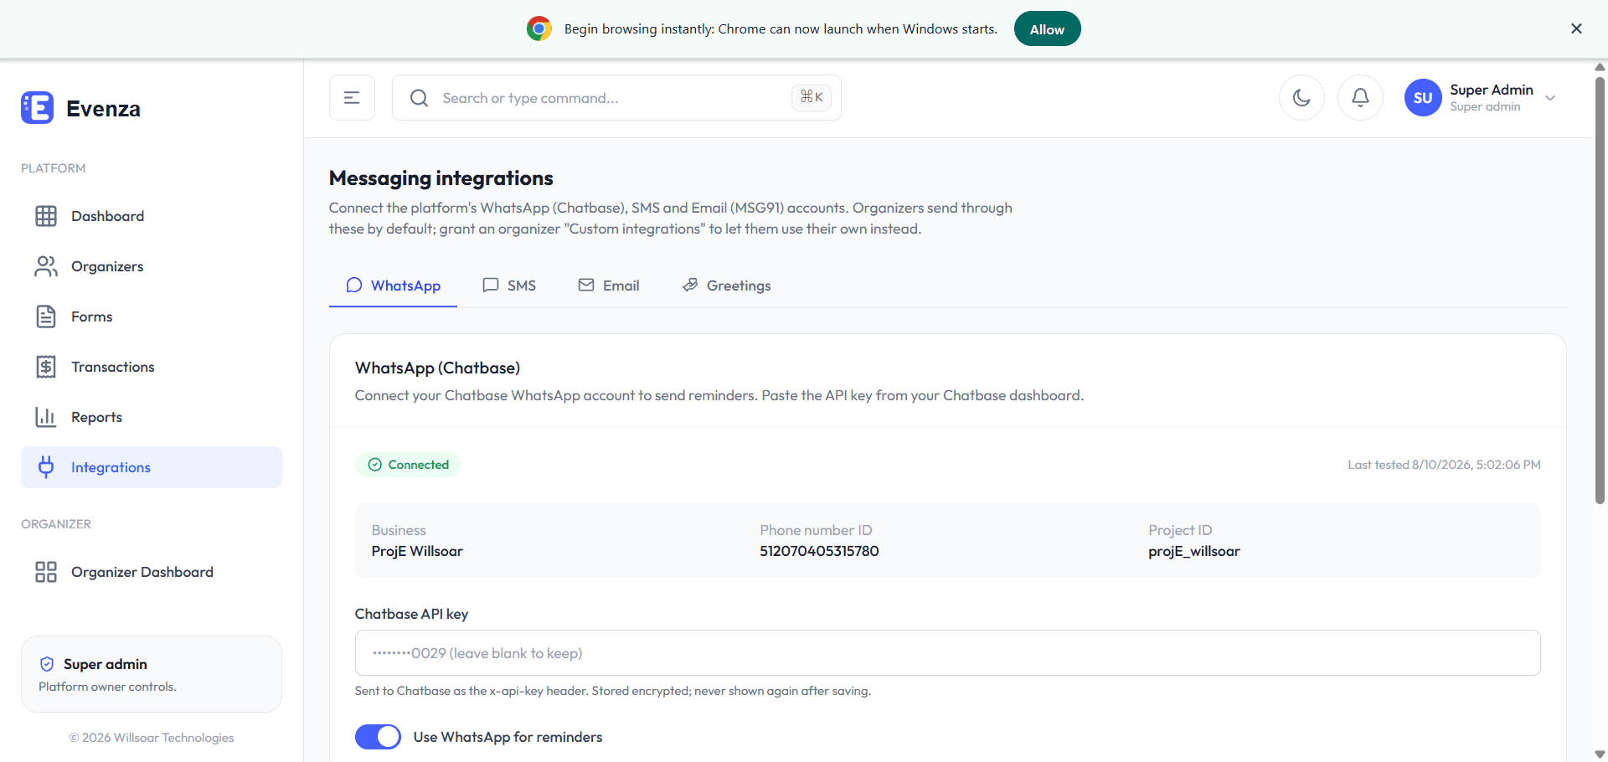The image size is (1608, 762).
Task: Click the page vertical scrollbar thumb
Action: coord(1600,291)
